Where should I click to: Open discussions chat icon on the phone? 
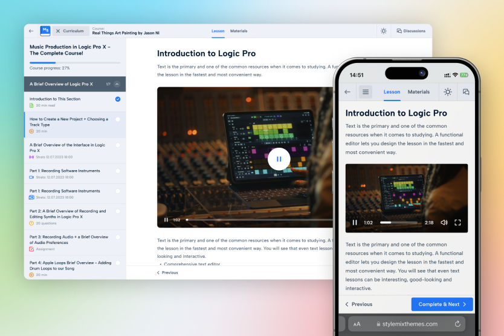click(x=466, y=92)
